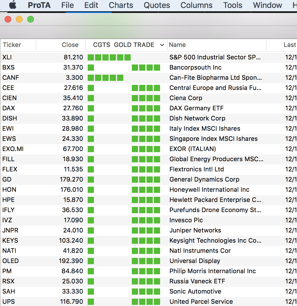Open the Apple menu
The height and width of the screenshot is (306, 297).
tap(13, 5)
